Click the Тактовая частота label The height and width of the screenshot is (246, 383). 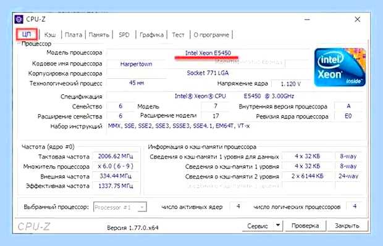point(64,157)
